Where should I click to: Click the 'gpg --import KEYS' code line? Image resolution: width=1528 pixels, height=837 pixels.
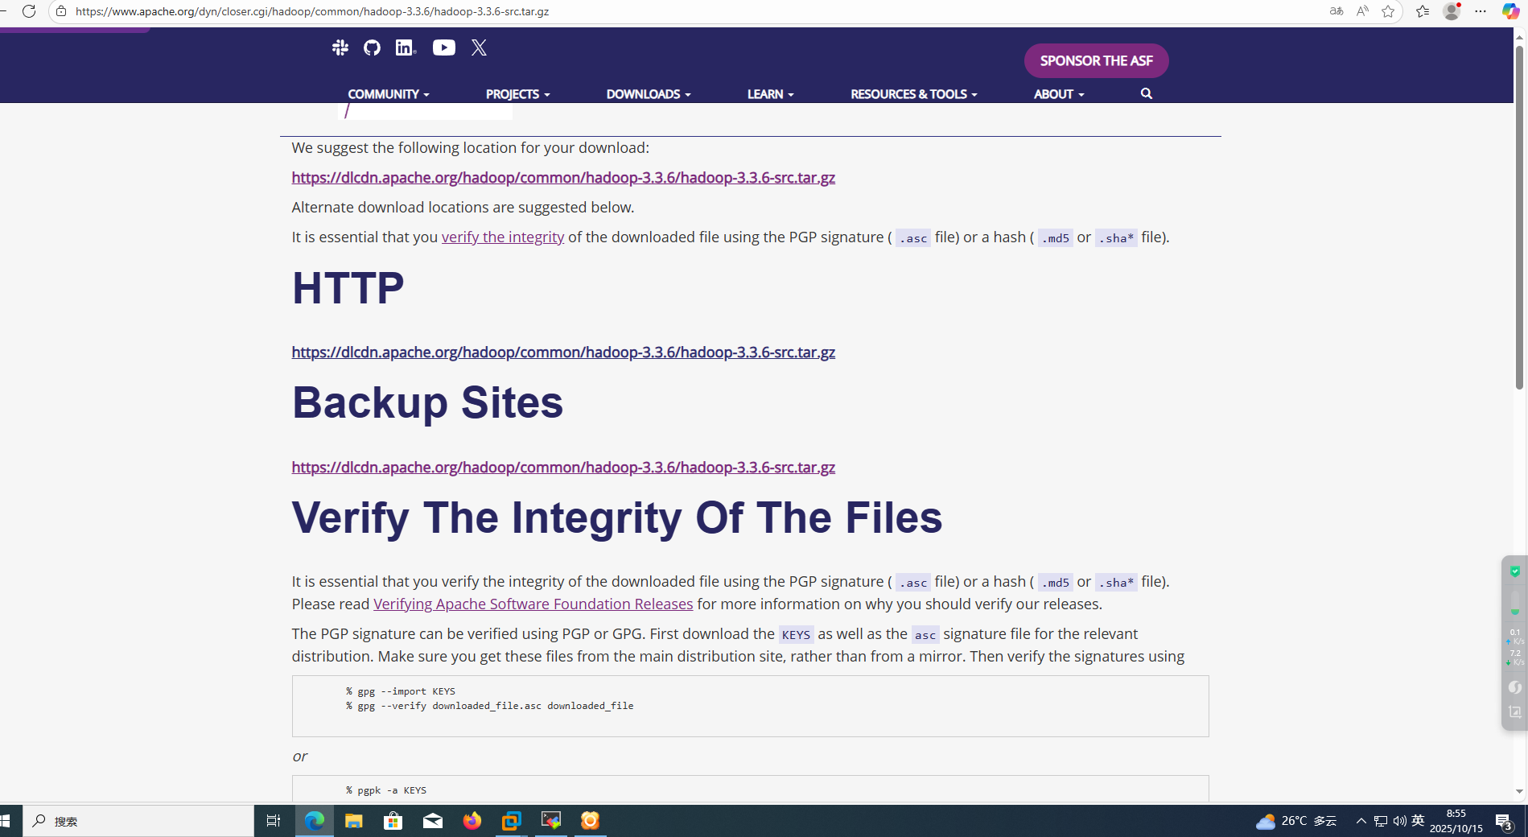pyautogui.click(x=401, y=691)
